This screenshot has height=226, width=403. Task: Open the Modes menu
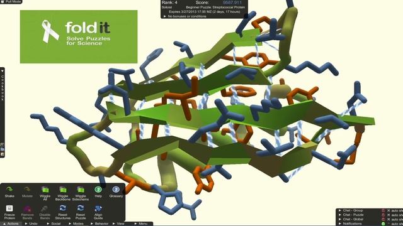coord(76,223)
